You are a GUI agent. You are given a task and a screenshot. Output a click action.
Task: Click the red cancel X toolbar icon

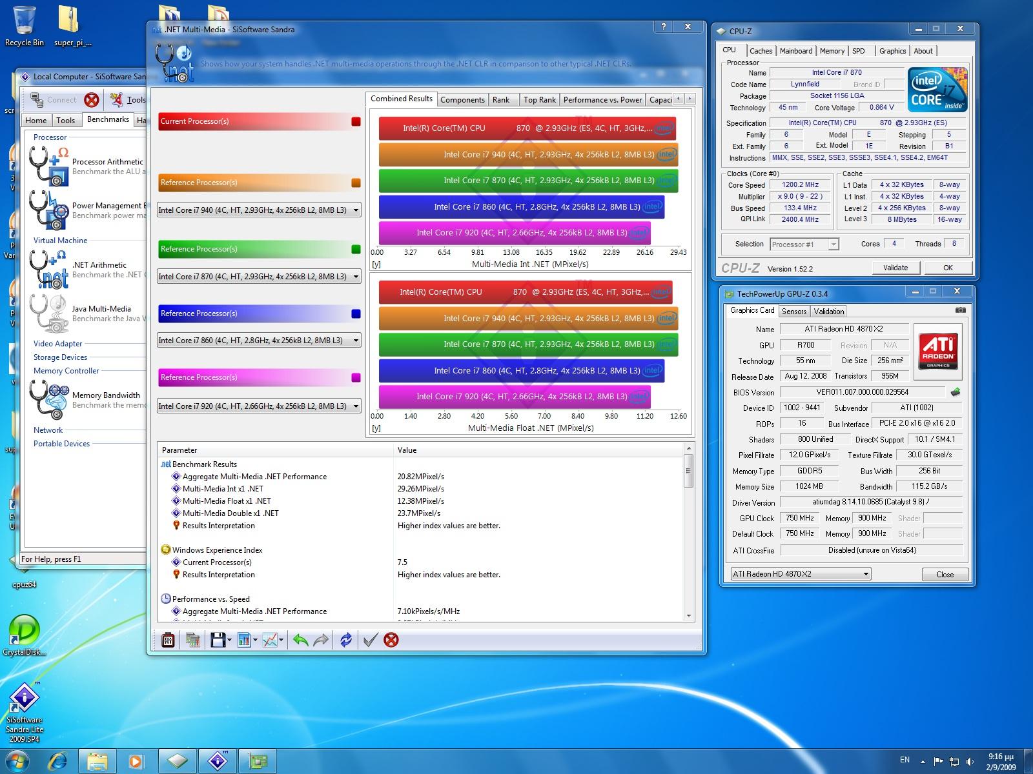[x=391, y=640]
